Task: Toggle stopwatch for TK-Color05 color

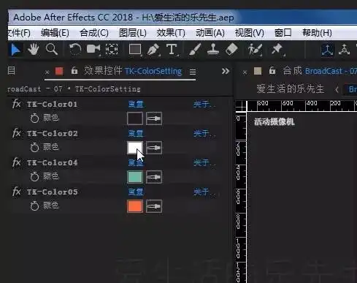Action: [x=34, y=205]
